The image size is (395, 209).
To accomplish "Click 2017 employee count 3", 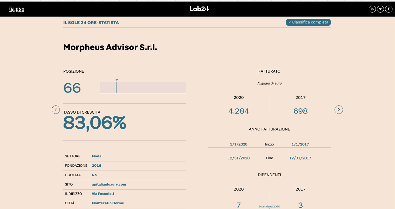I will (300, 205).
